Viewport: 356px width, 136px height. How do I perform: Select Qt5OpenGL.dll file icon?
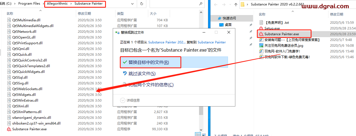[x=9, y=37]
